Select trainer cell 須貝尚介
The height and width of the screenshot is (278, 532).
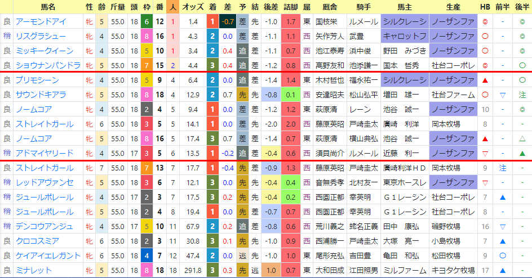(x=330, y=154)
